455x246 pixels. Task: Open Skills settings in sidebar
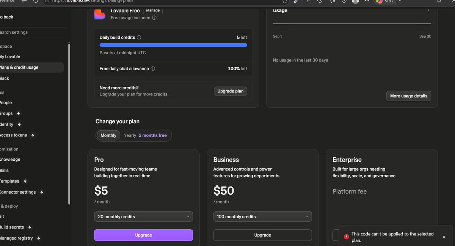pos(5,171)
